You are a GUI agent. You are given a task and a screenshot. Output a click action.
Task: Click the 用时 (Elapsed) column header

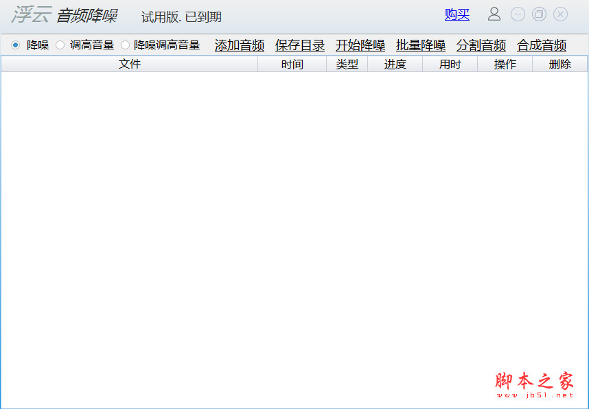click(x=450, y=63)
